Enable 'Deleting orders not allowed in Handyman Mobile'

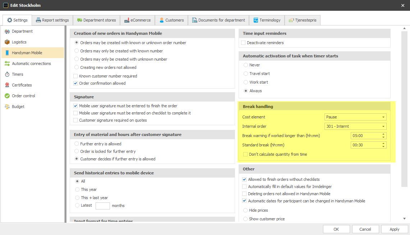[244, 194]
